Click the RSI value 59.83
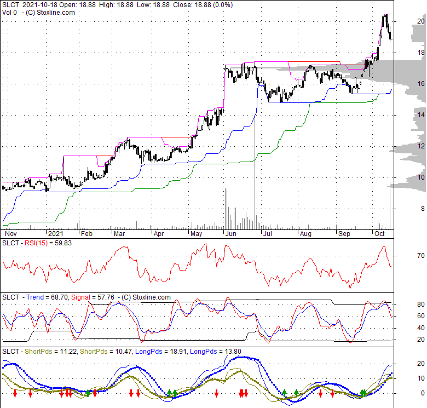Screen dimensions: 427x408 63,243
